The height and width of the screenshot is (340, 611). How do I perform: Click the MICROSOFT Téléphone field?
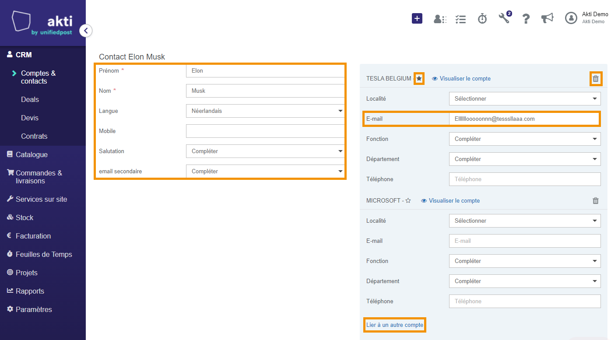pyautogui.click(x=525, y=301)
